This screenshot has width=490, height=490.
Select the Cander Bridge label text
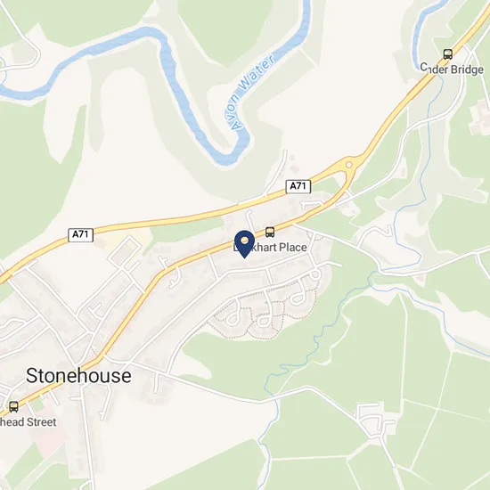pyautogui.click(x=452, y=69)
